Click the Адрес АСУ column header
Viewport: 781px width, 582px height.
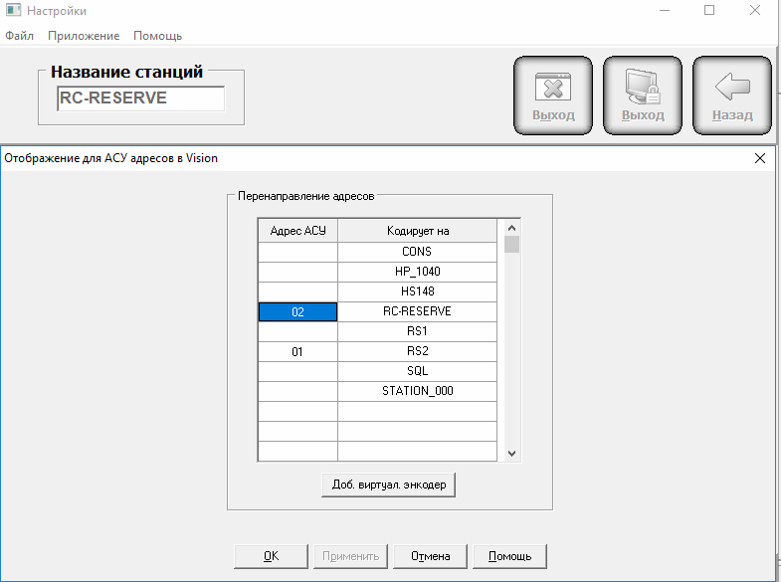(x=297, y=231)
